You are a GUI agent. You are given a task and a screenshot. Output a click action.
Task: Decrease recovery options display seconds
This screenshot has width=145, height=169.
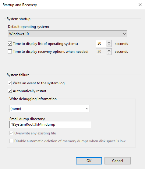pos(109,53)
